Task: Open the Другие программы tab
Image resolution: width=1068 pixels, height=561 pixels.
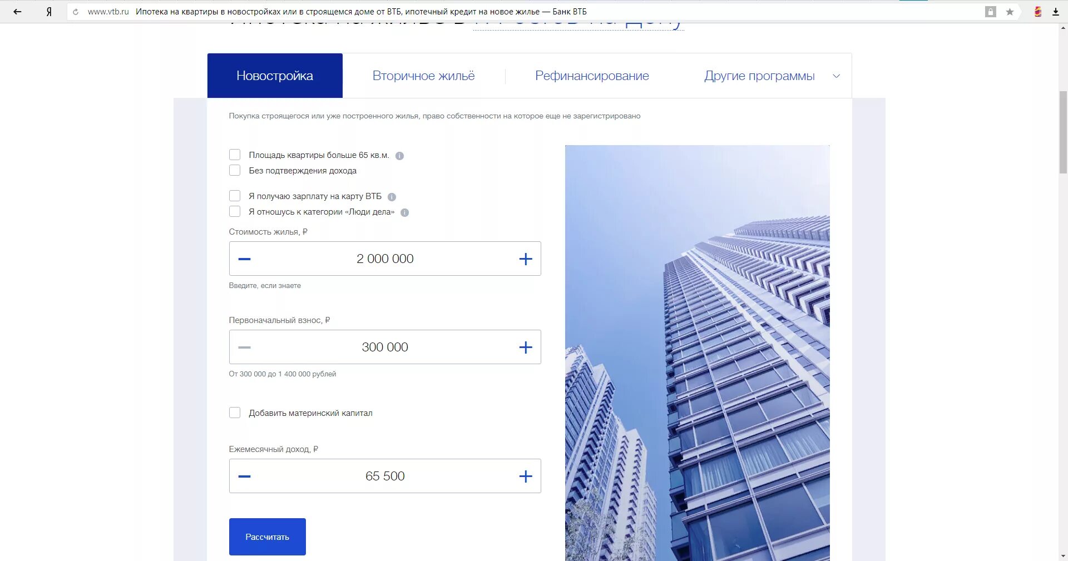Action: point(759,76)
